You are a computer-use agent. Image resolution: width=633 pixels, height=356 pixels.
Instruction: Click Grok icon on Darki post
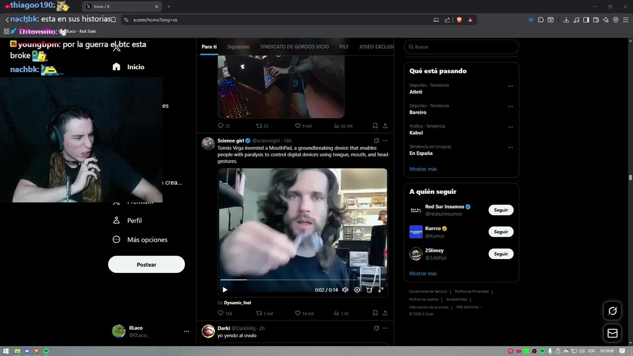pos(376,328)
